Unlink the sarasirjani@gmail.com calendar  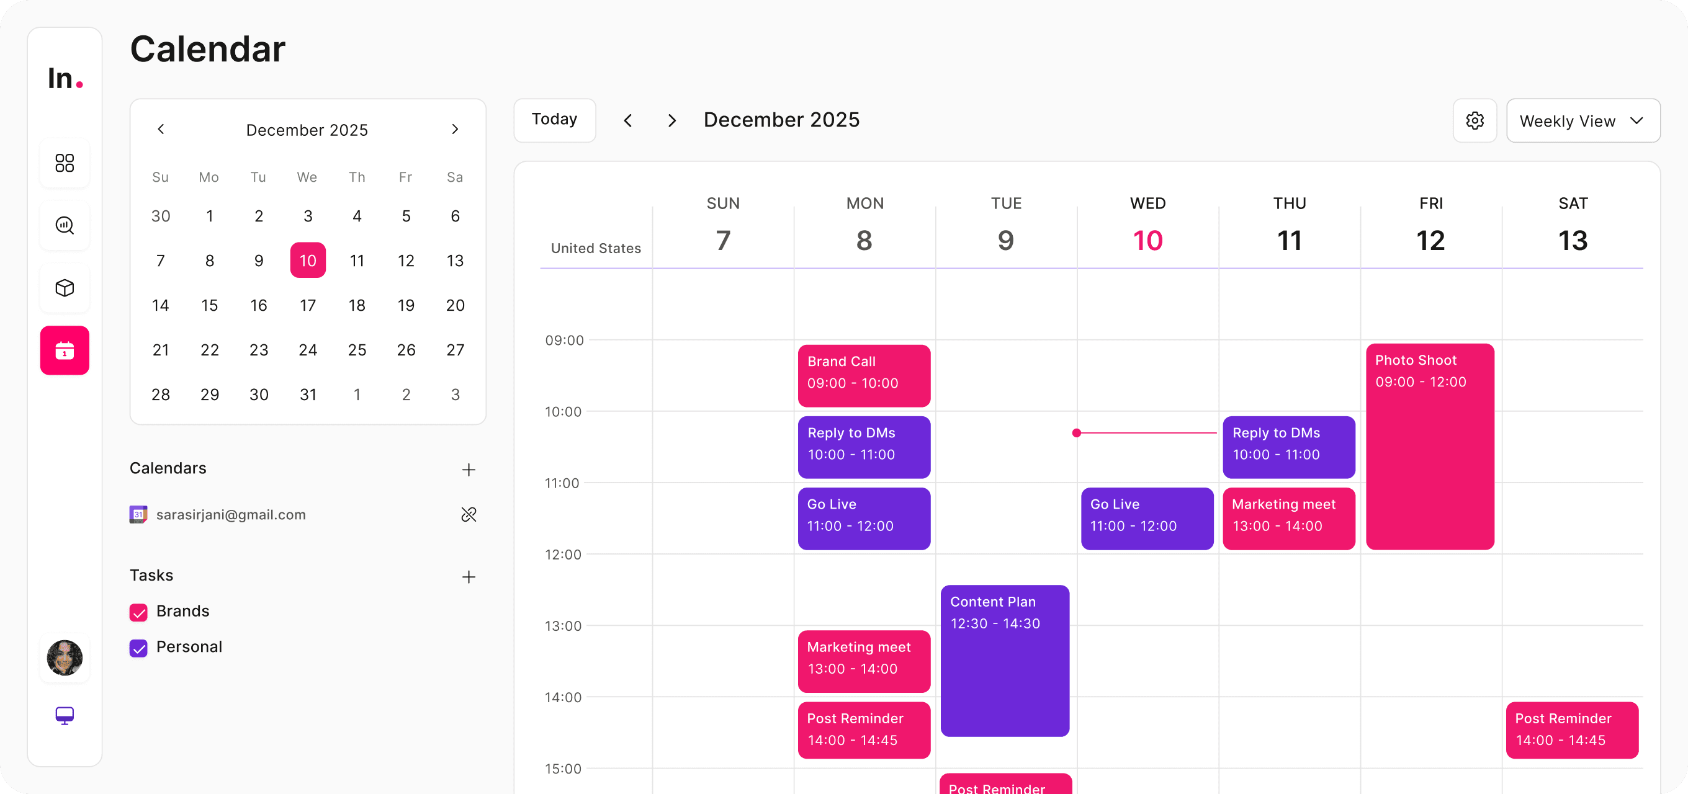coord(468,514)
